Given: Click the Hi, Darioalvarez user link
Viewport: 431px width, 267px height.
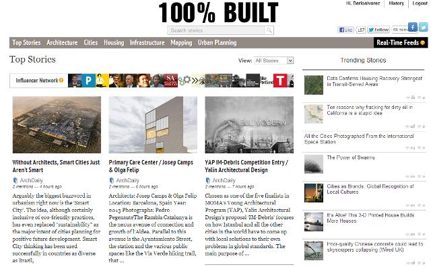Looking at the screenshot, I should tap(363, 3).
